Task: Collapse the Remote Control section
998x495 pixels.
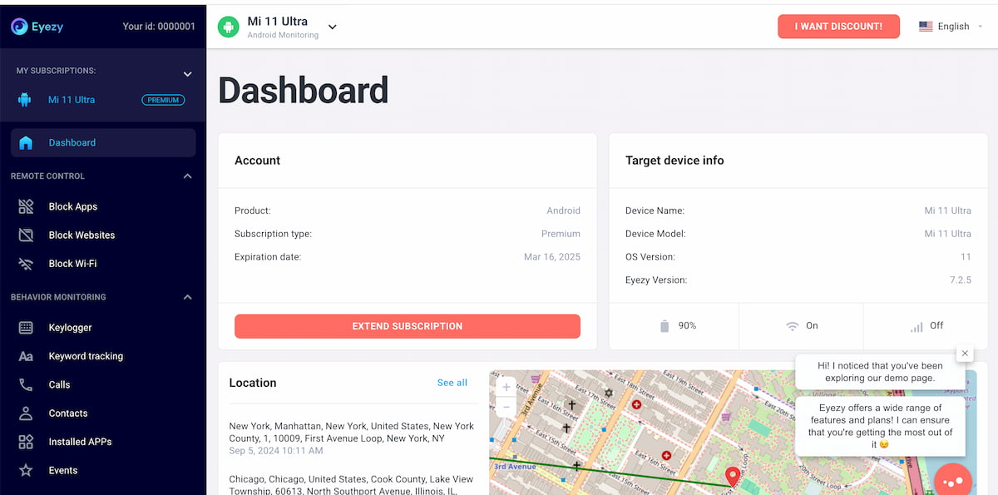Action: [187, 176]
